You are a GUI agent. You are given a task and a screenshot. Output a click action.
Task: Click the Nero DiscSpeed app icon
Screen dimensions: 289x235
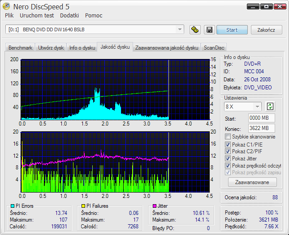pyautogui.click(x=6, y=6)
